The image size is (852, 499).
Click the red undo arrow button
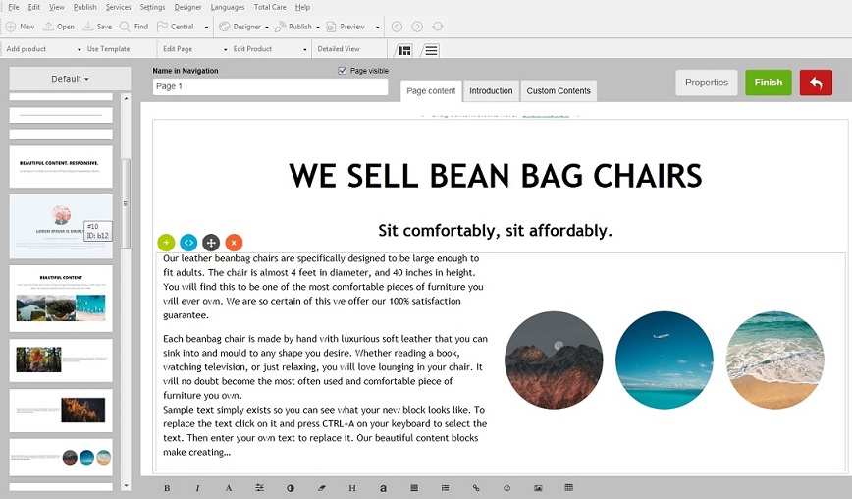816,83
